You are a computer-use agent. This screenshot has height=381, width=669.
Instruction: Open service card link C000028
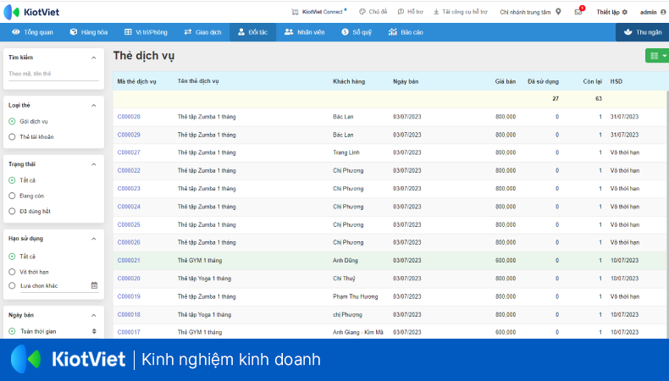coord(129,117)
